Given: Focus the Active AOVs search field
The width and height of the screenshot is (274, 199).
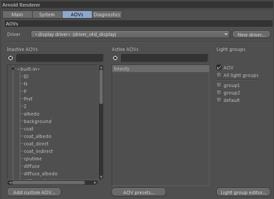Looking at the screenshot, I should 164,58.
